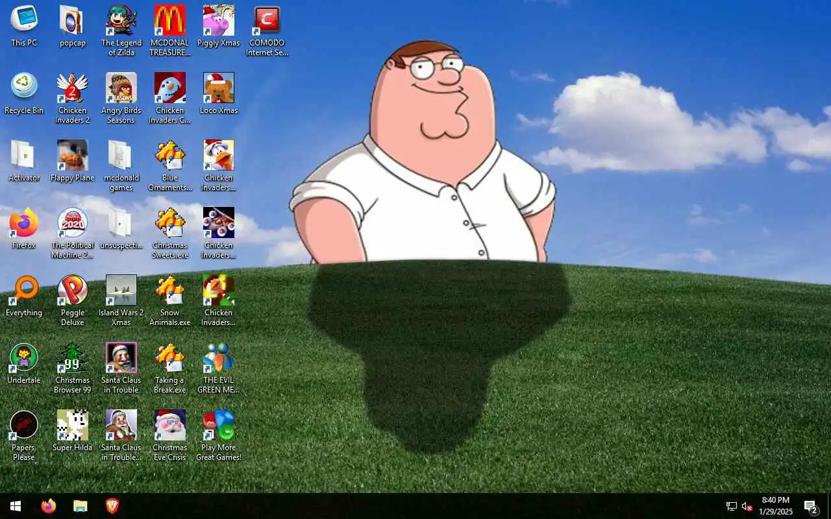Open Play More Great Games shortcut
Viewport: 831px width, 519px height.
219,435
